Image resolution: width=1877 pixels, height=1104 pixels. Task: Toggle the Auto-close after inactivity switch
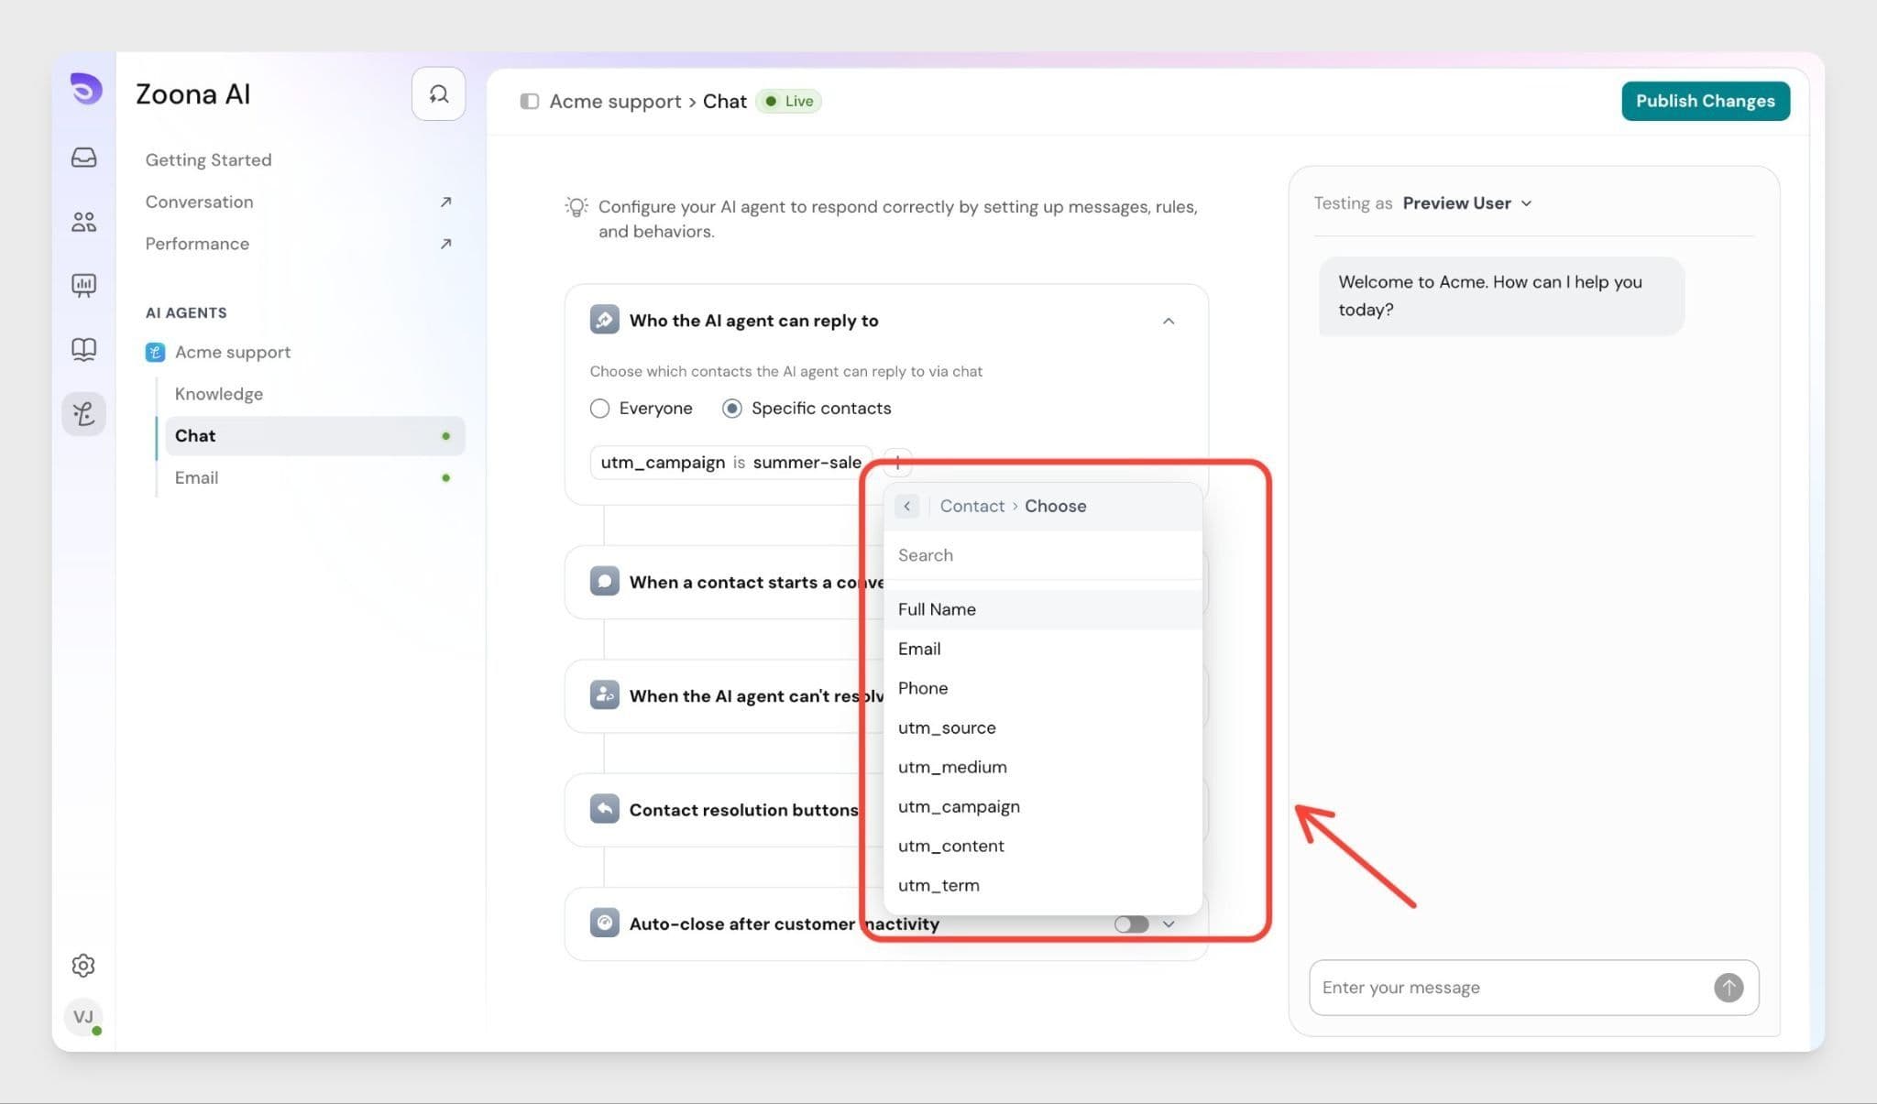click(x=1131, y=924)
